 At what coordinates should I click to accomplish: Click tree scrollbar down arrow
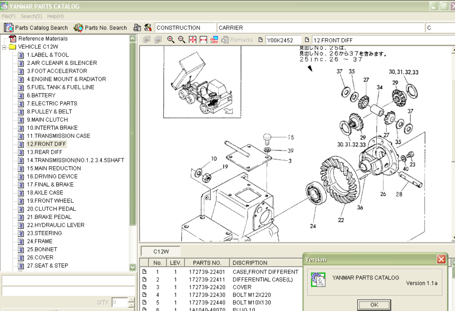(x=132, y=267)
